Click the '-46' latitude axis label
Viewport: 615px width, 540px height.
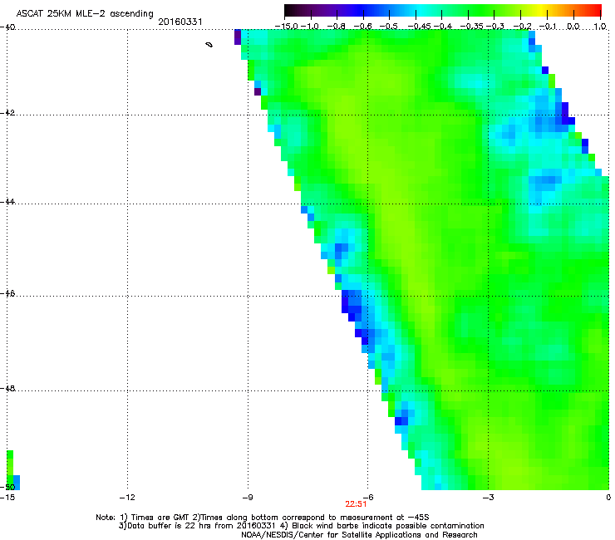(x=7, y=293)
